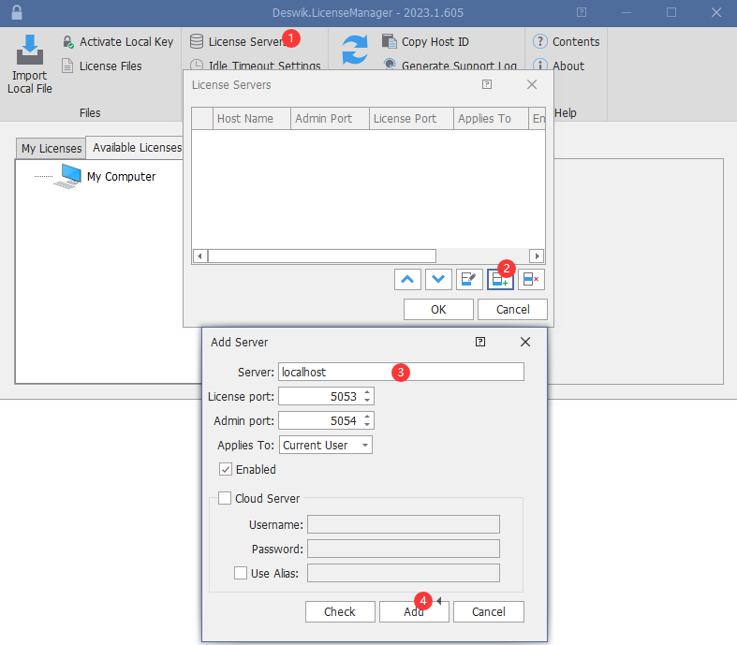Switch to Available Licenses tab
737x645 pixels.
[x=137, y=148]
